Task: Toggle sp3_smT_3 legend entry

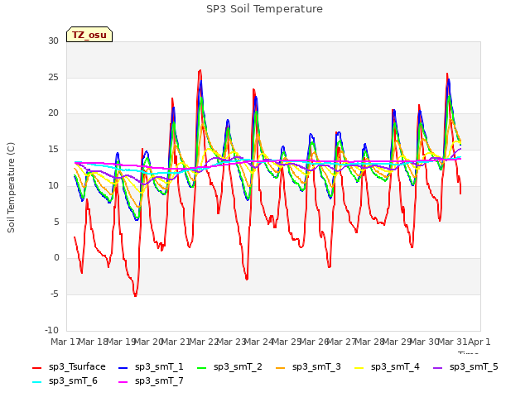Action: click(308, 366)
